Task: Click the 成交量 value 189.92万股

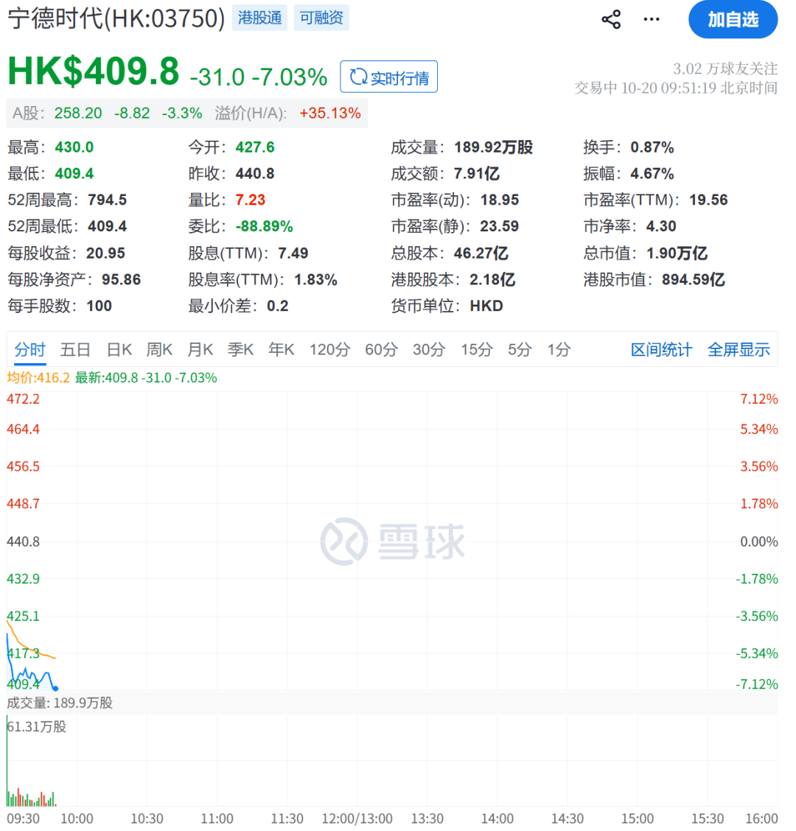Action: pyautogui.click(x=493, y=147)
